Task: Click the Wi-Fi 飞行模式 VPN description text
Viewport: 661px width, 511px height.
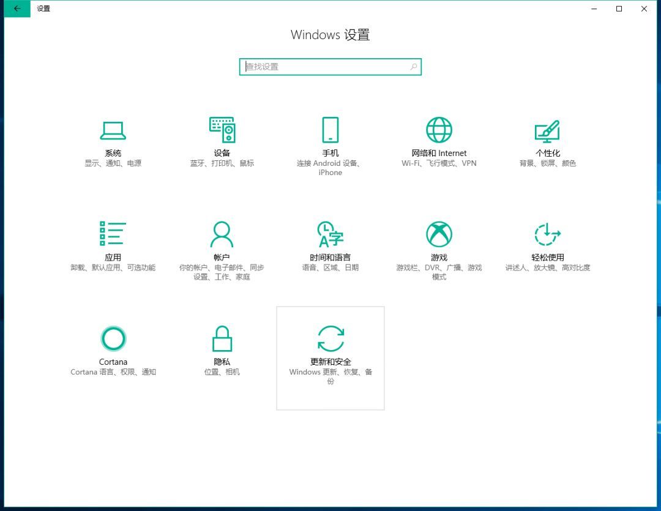Action: point(438,163)
